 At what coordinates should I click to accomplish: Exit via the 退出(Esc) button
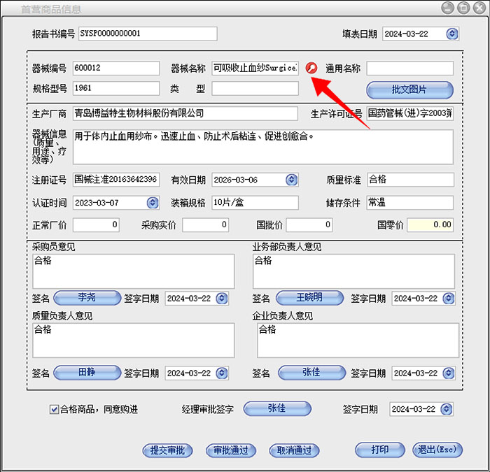pyautogui.click(x=437, y=450)
